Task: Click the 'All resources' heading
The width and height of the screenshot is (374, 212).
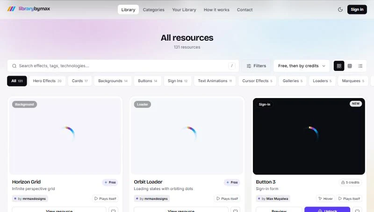Action: click(187, 38)
